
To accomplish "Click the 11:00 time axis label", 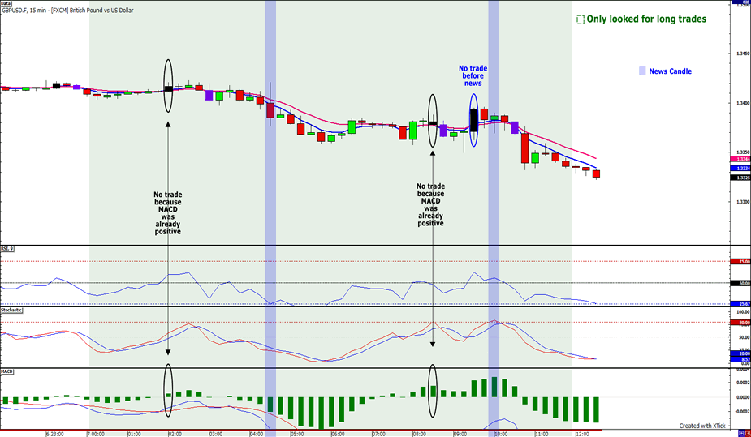I will [542, 434].
